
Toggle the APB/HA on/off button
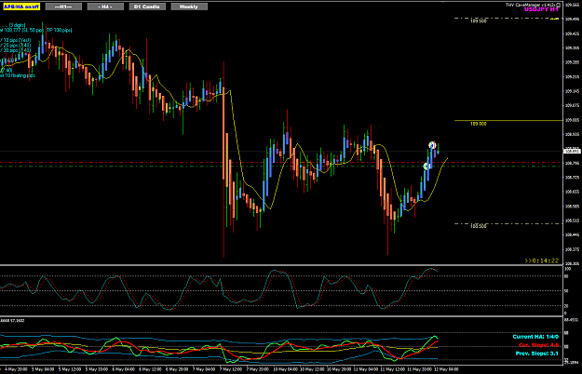tap(21, 7)
